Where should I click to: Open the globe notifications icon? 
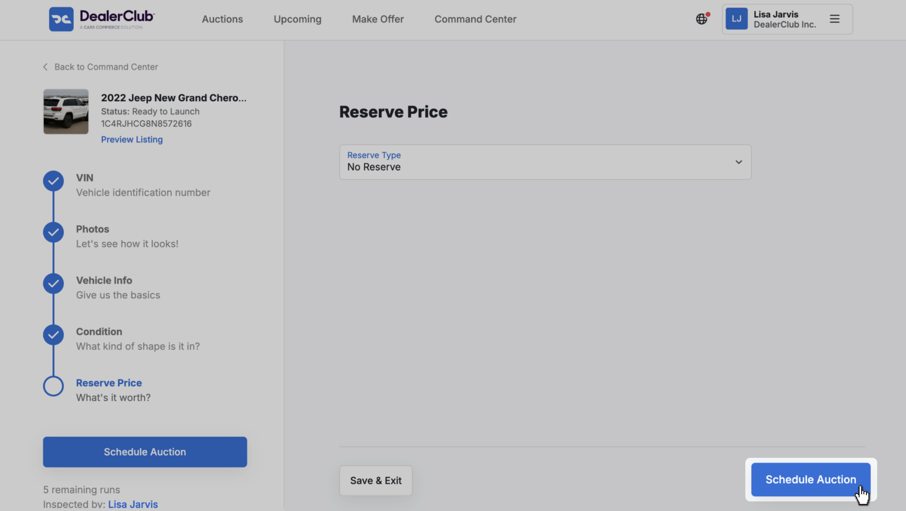pyautogui.click(x=703, y=18)
